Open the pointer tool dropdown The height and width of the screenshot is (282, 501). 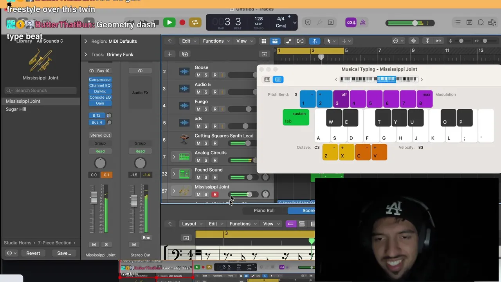(331, 41)
